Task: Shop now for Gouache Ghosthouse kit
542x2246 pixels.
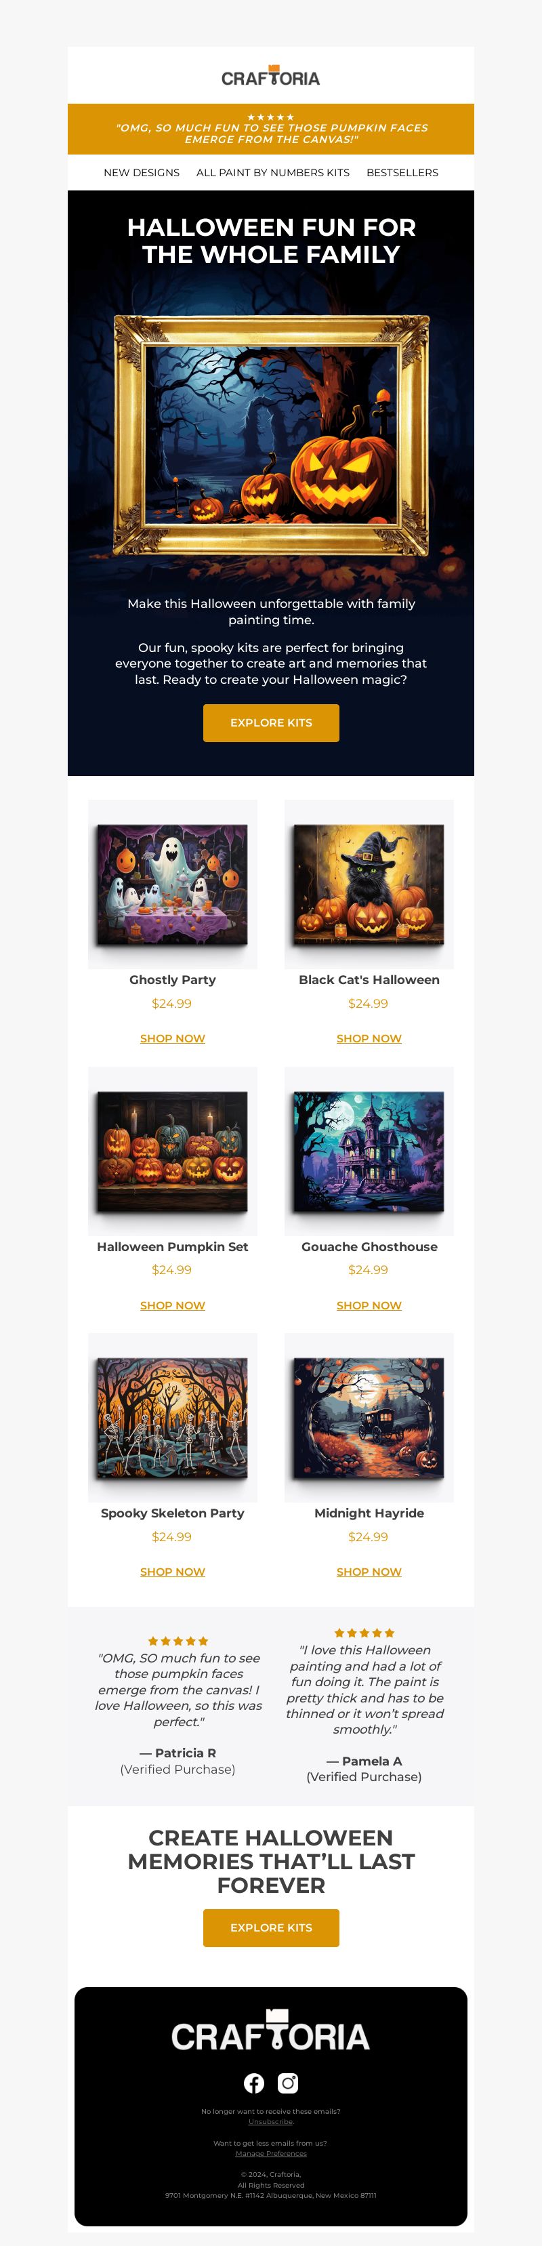Action: 369,1305
